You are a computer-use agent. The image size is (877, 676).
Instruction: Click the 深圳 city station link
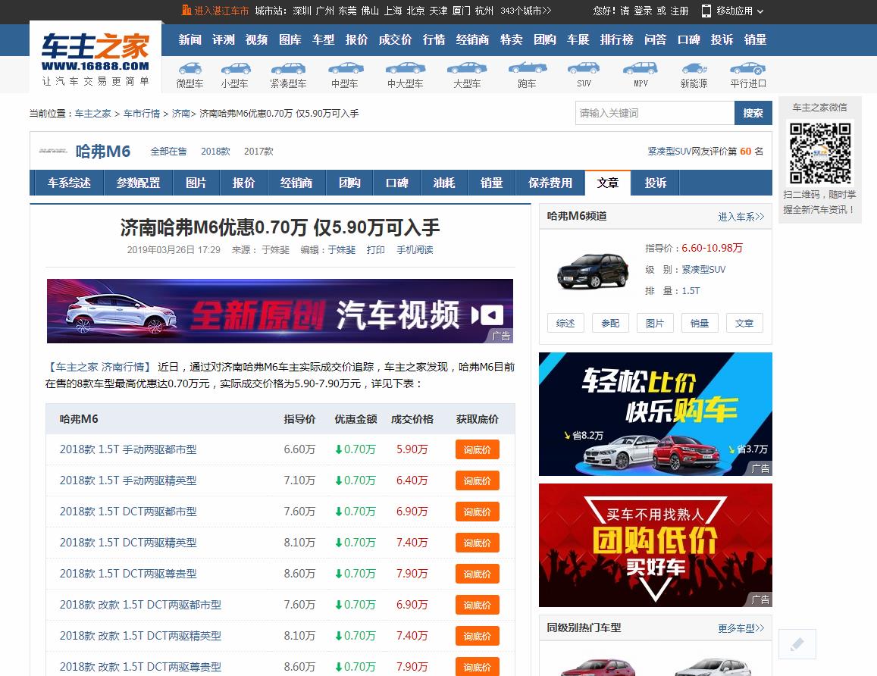pos(302,11)
